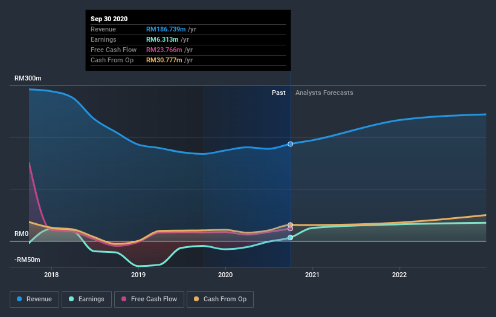Click the Sep 30 2020 tooltip date

pyautogui.click(x=109, y=19)
